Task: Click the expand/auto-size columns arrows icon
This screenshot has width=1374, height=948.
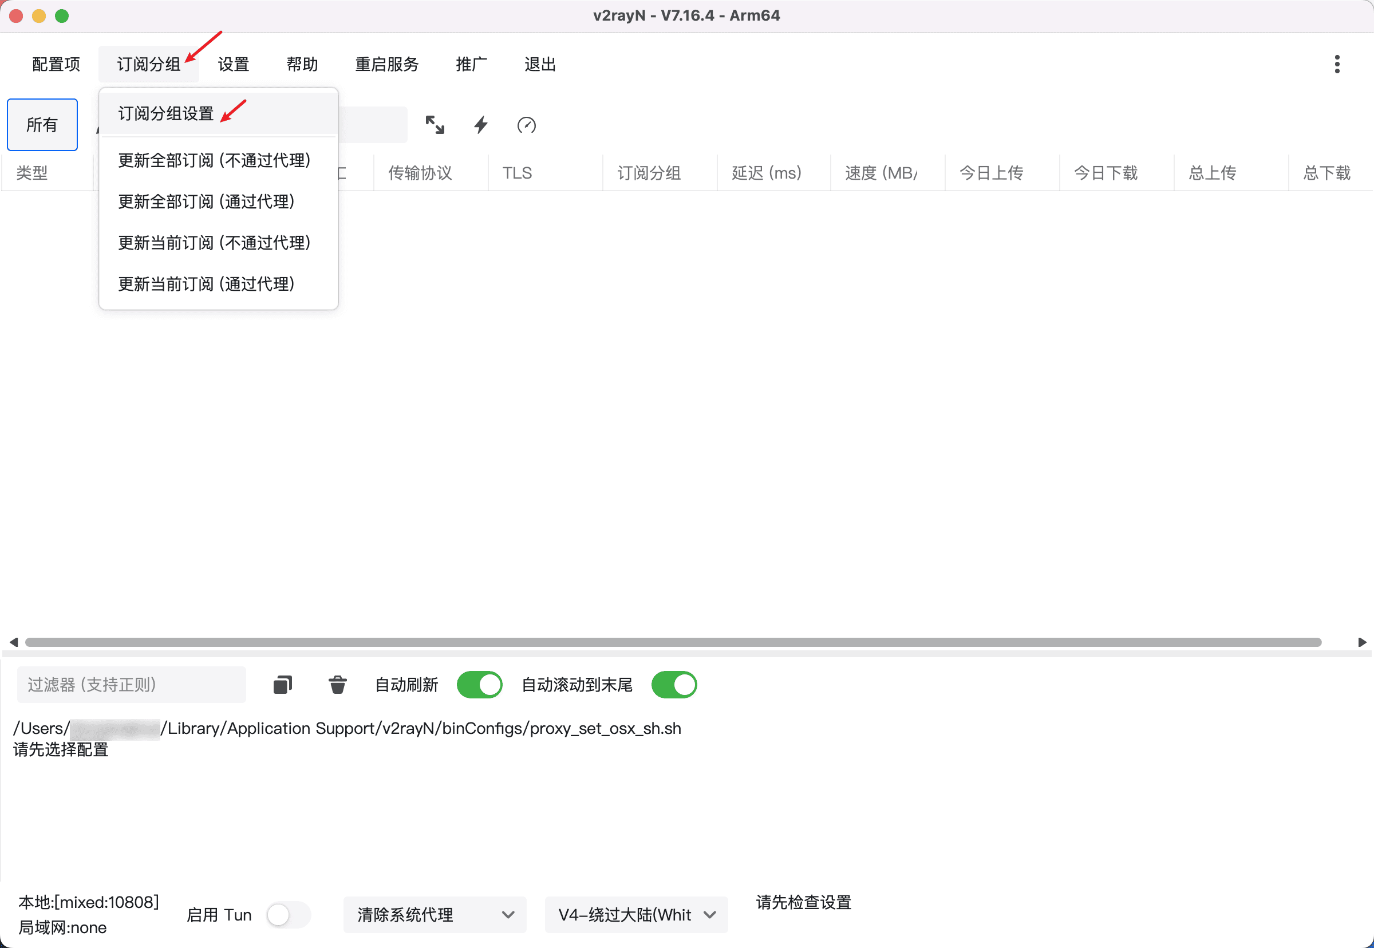Action: (435, 125)
